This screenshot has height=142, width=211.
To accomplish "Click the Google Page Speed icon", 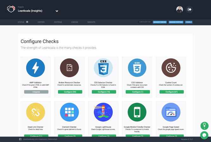I will 171,112.
